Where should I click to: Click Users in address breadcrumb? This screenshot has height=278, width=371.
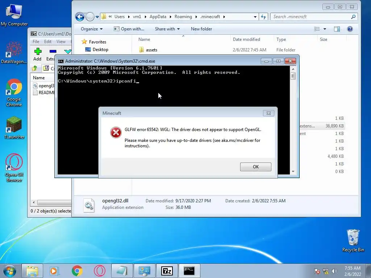[x=120, y=17]
